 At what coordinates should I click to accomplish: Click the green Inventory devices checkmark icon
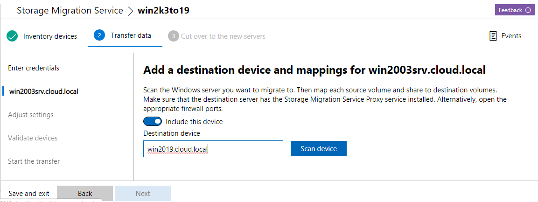(x=13, y=36)
